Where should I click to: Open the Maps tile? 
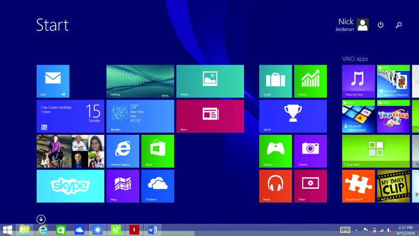[123, 186]
